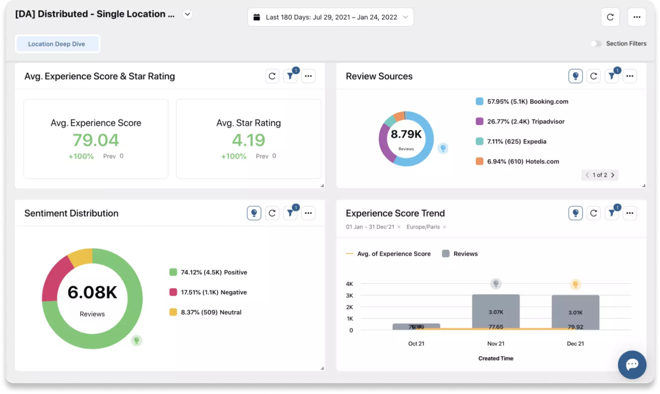This screenshot has width=660, height=394.
Task: Click the Nov 21 reviews bar
Action: [x=496, y=312]
